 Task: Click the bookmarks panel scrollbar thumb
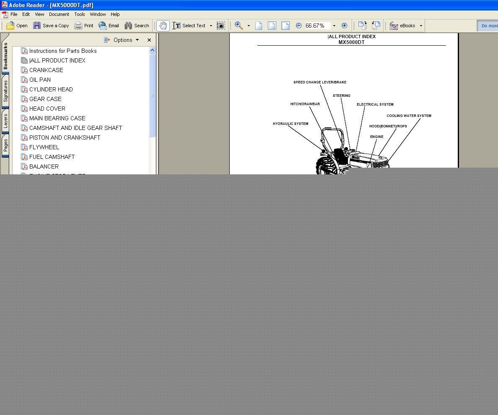pyautogui.click(x=152, y=95)
